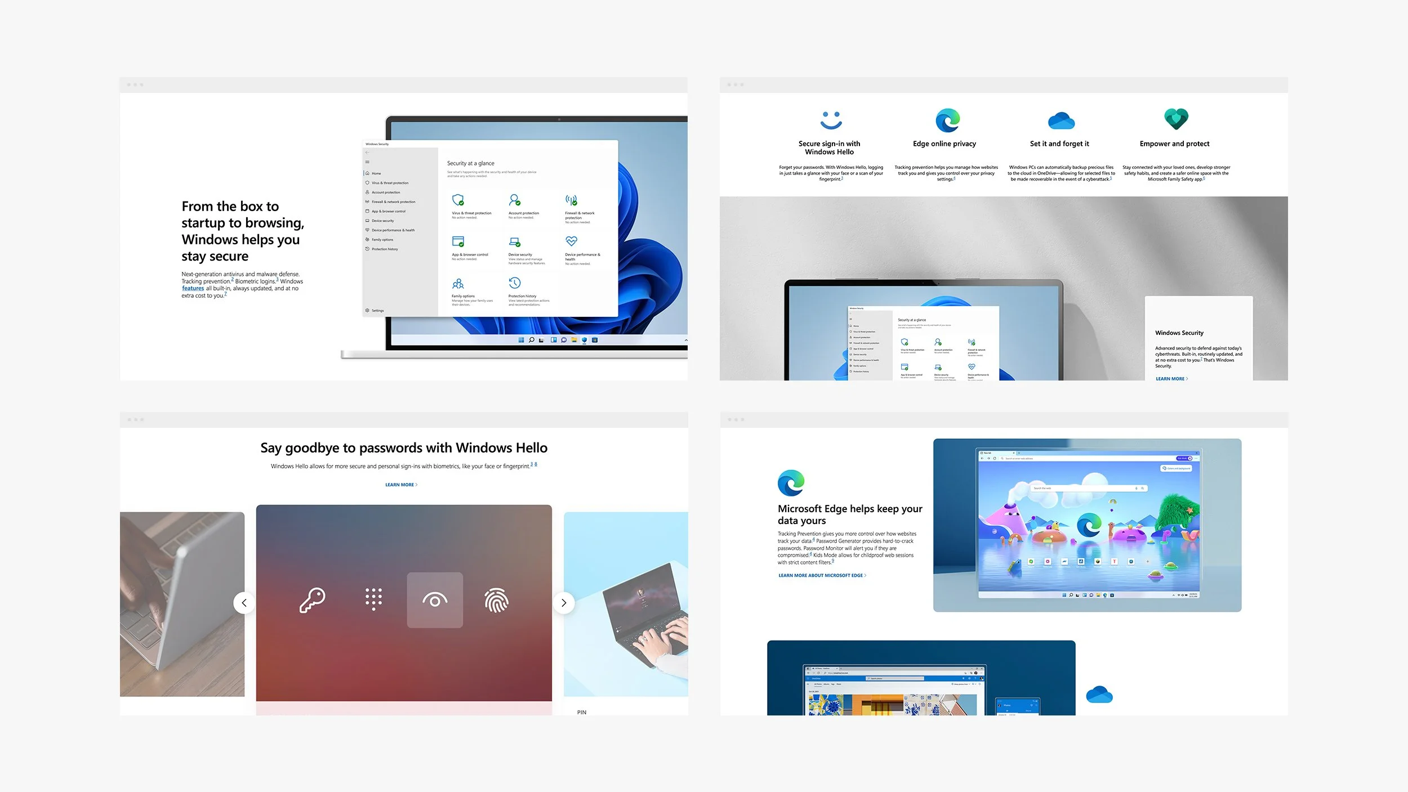Click the Protection history clock icon
1408x792 pixels.
[x=515, y=283]
